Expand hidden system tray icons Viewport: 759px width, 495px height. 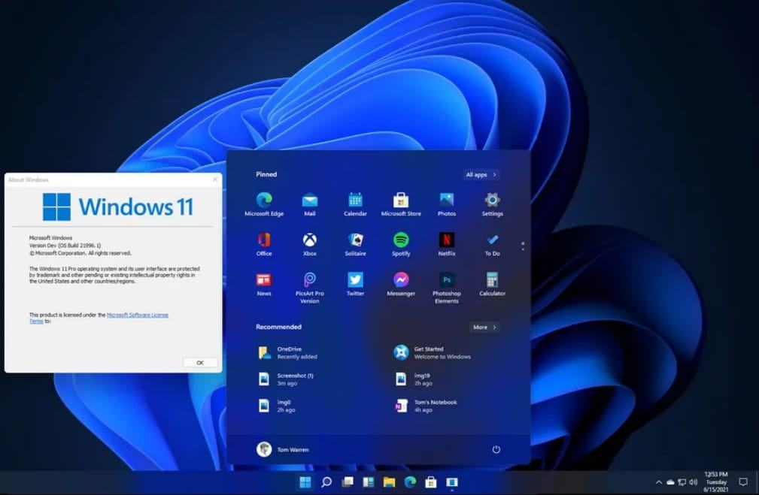click(x=660, y=483)
